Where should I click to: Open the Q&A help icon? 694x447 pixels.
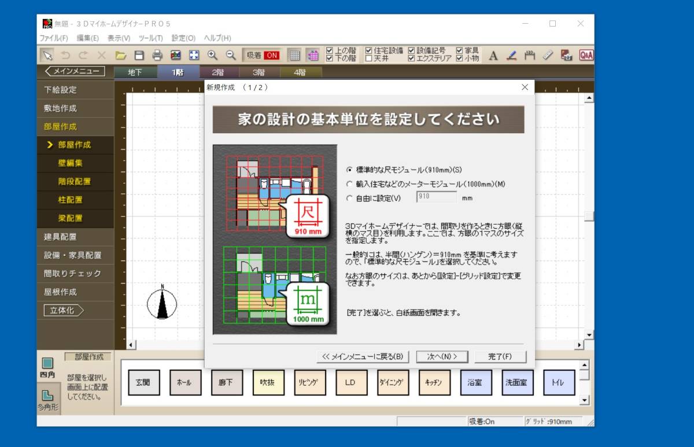pyautogui.click(x=586, y=55)
